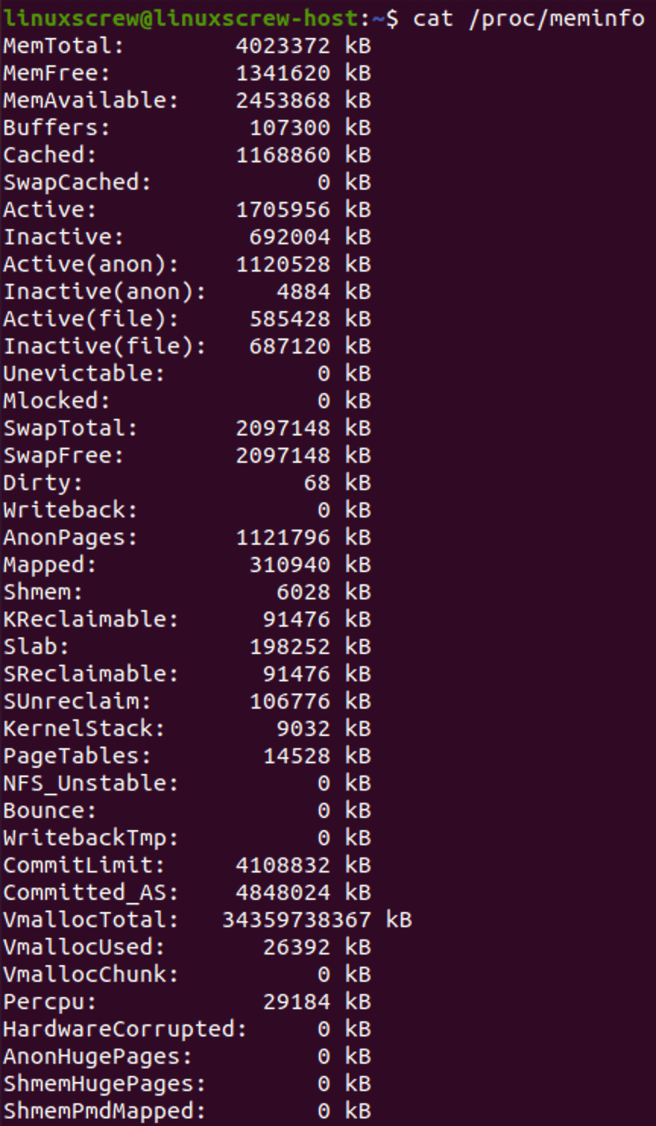Click the Active(anon) label

point(91,264)
